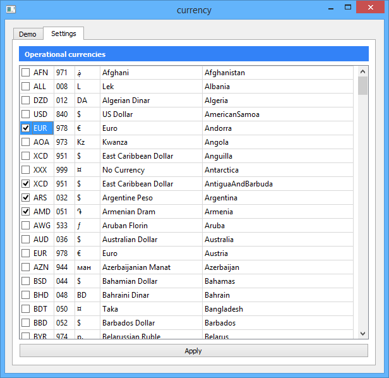389x378 pixels.
Task: Minimize the currency window
Action: (x=331, y=8)
